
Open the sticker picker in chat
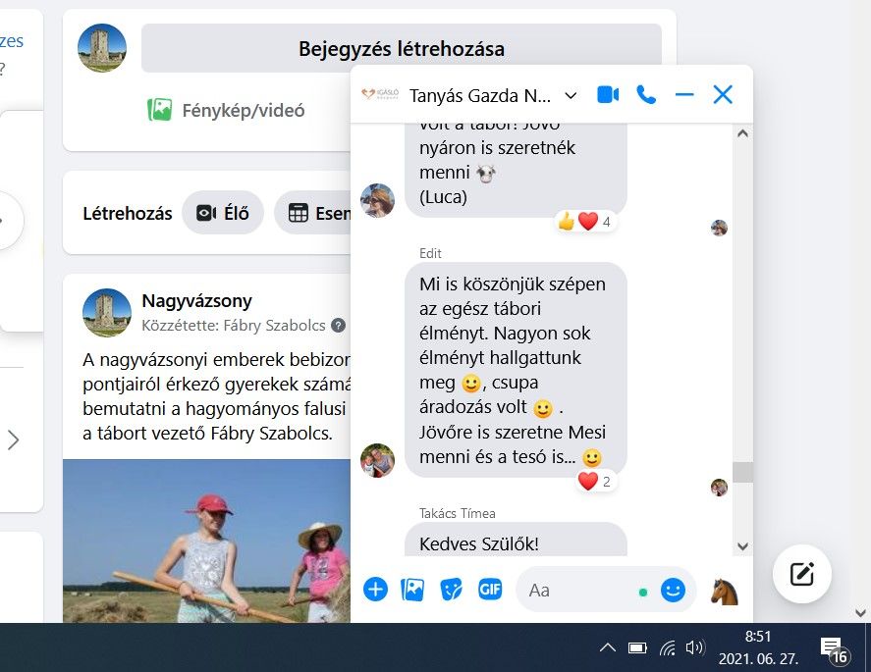pos(451,590)
